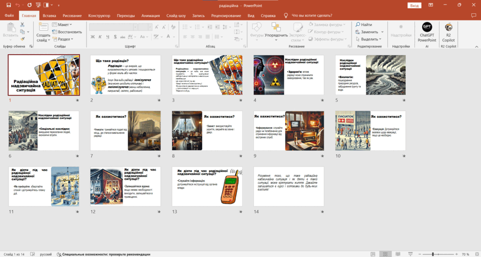Click the Вход sign-in button
Screen dimensions: 481x257
[x=414, y=6]
